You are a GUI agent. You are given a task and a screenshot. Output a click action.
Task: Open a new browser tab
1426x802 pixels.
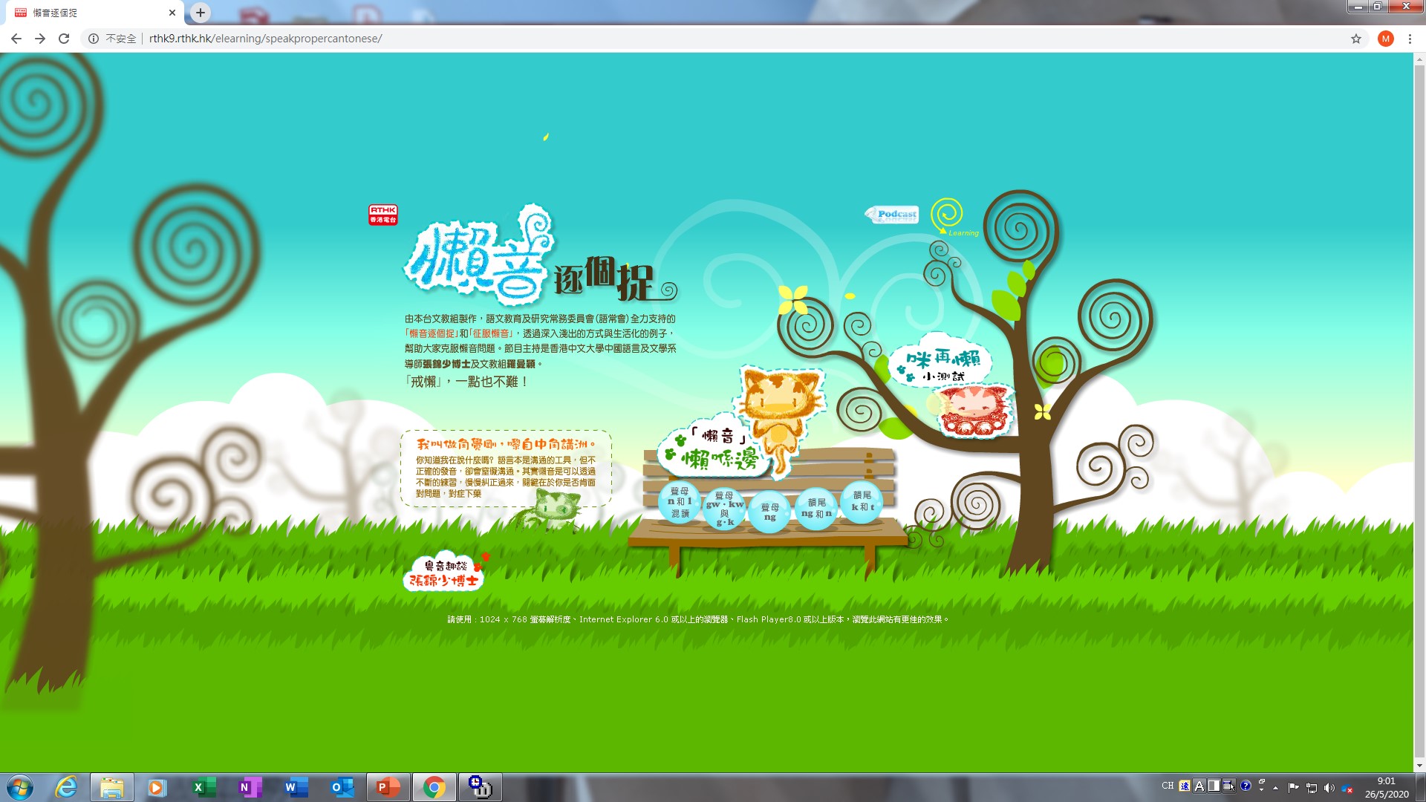[201, 13]
